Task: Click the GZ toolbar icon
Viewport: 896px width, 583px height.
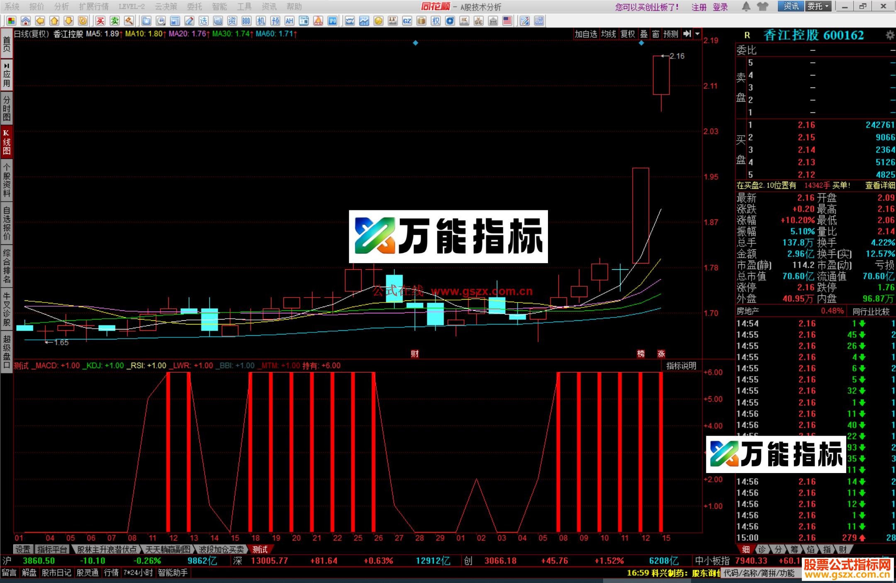Action: [x=407, y=20]
